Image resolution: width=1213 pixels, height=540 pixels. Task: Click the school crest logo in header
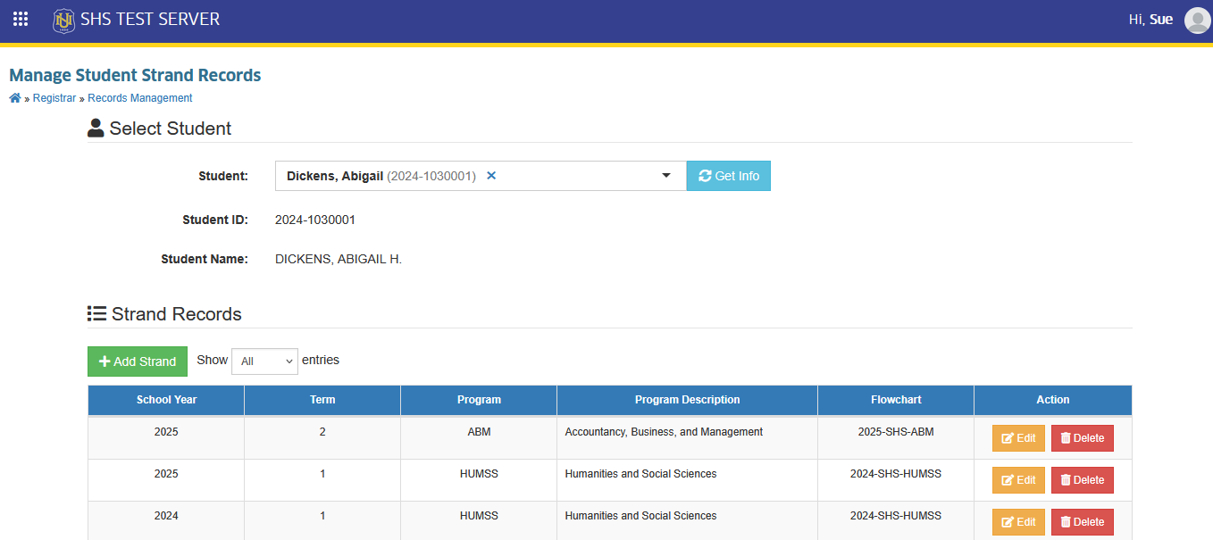pyautogui.click(x=63, y=20)
